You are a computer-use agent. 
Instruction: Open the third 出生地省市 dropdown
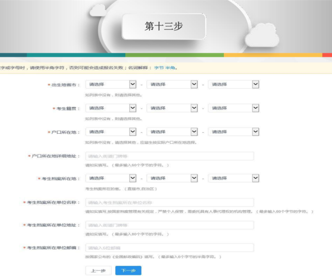pyautogui.click(x=233, y=84)
